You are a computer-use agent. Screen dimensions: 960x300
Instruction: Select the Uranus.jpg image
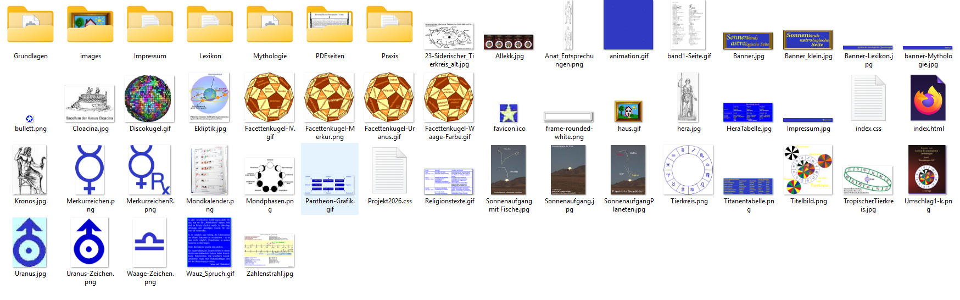(30, 242)
